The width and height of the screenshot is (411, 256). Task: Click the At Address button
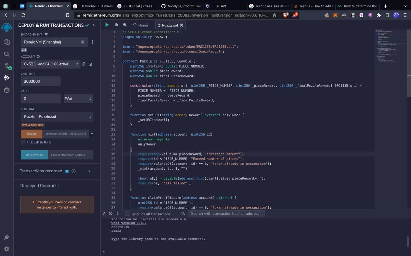tap(34, 155)
